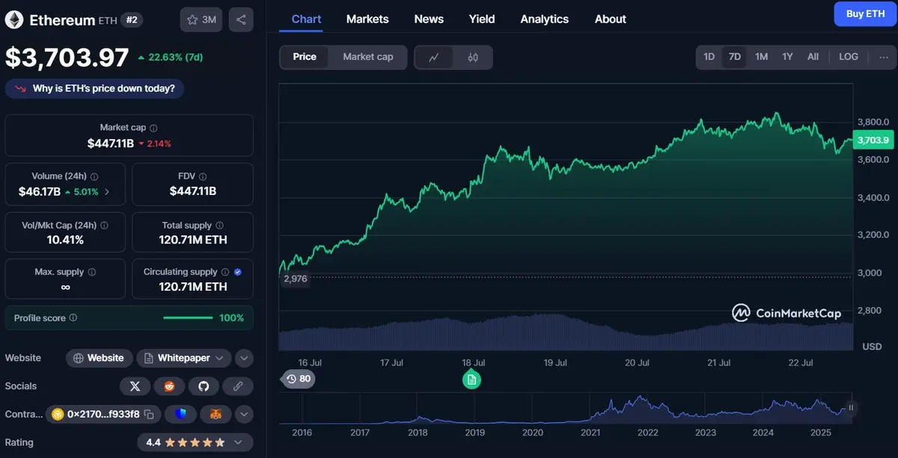Click the 2,976 starting price label
This screenshot has height=458, width=898.
(x=295, y=279)
